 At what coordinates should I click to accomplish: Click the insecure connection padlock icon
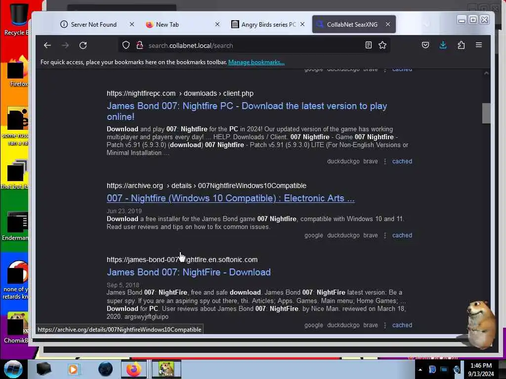pos(140,45)
